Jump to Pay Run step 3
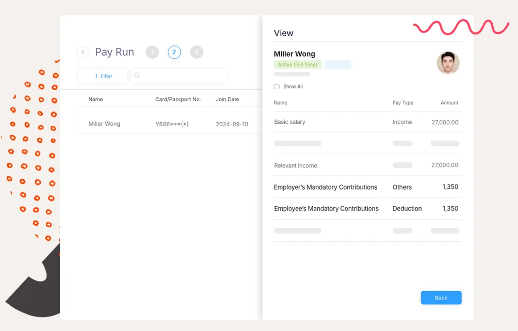This screenshot has width=518, height=331. tap(197, 52)
